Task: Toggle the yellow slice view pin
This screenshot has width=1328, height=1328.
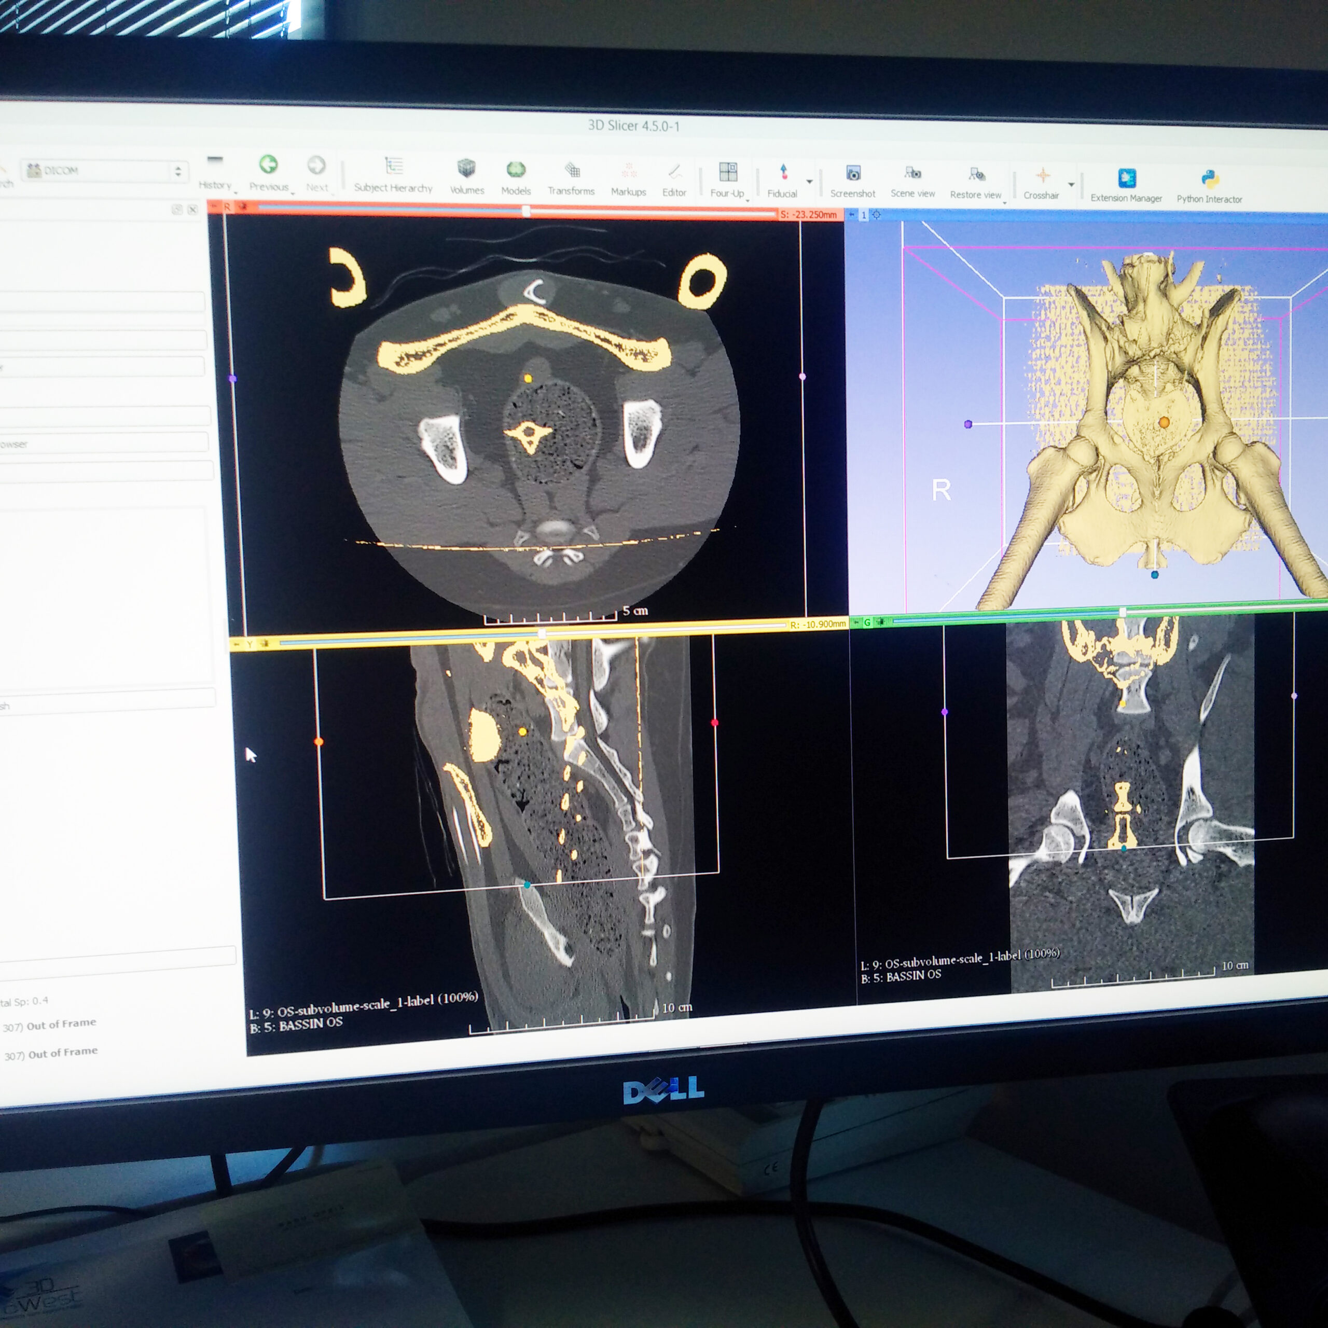Action: pos(236,644)
